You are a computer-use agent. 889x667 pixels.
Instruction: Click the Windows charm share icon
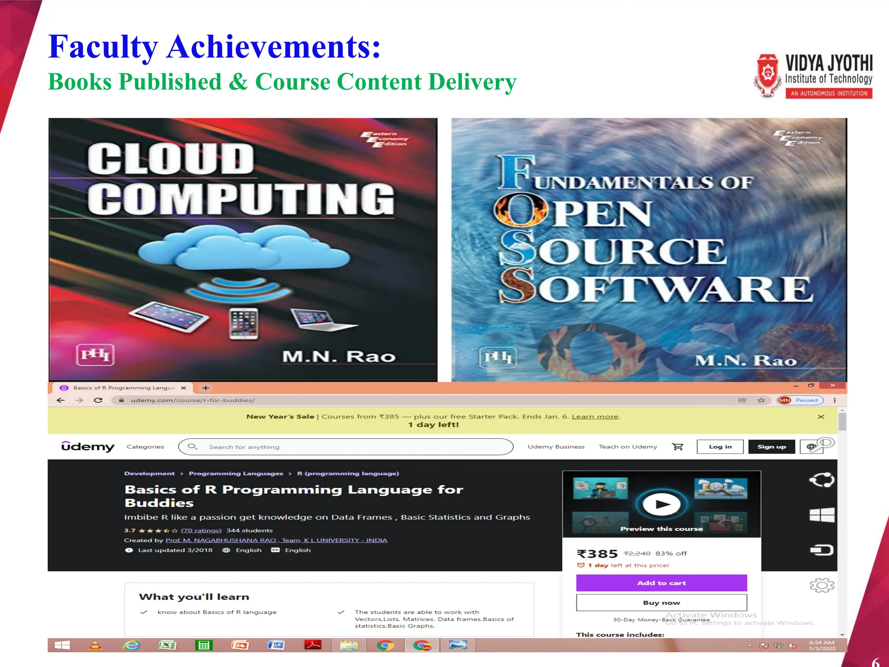(822, 480)
